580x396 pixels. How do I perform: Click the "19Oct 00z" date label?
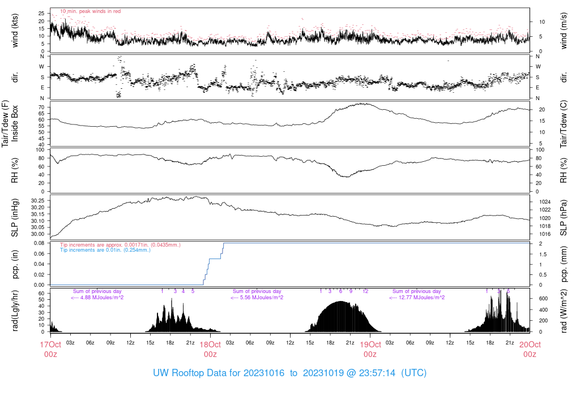(370, 349)
